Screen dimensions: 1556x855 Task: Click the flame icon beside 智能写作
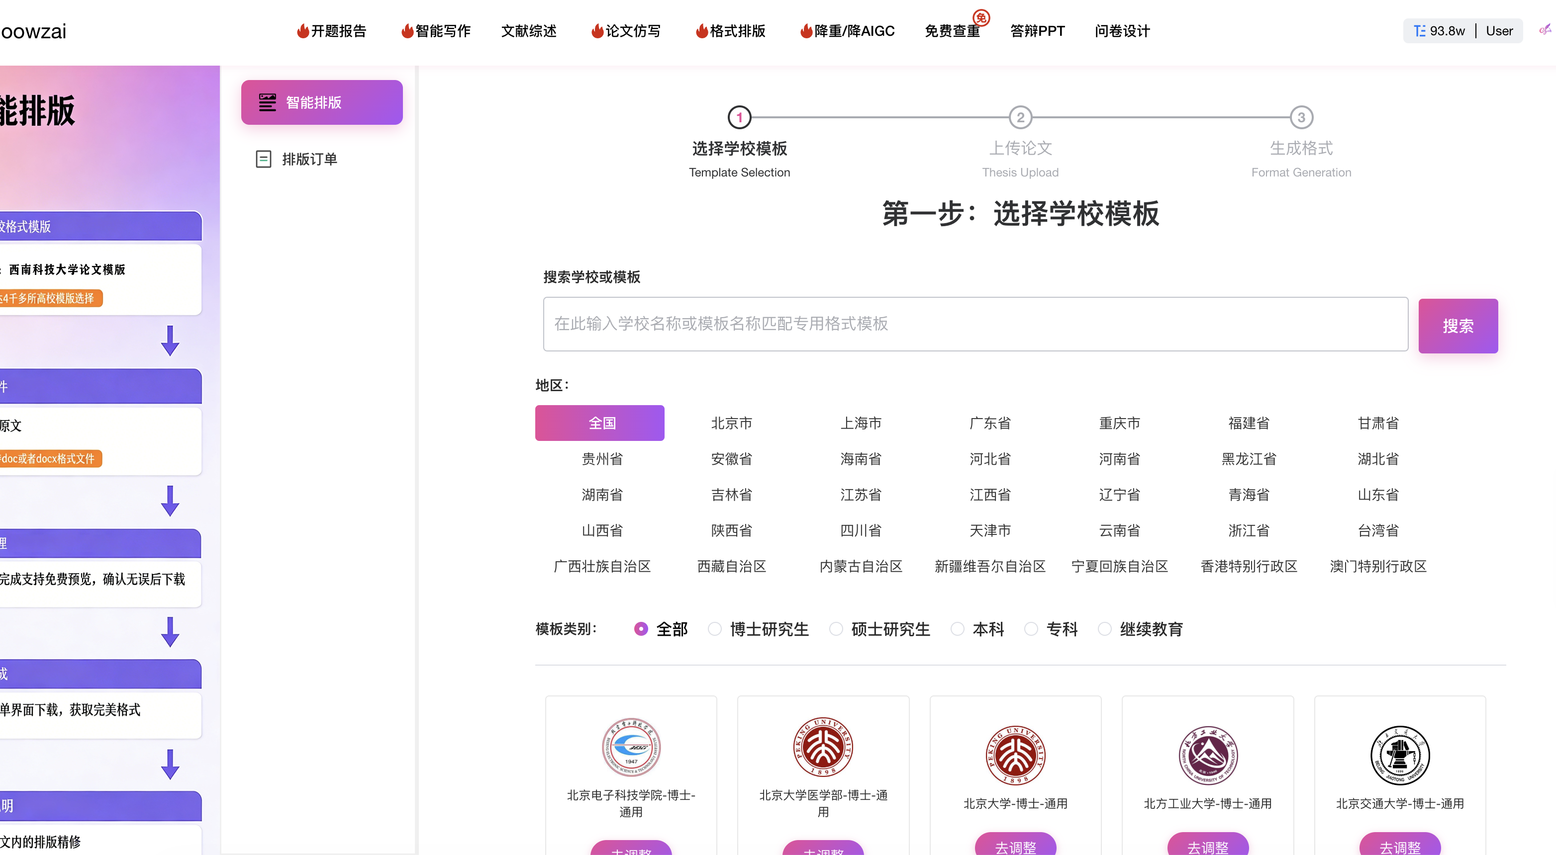click(408, 31)
